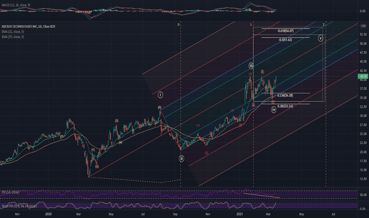369x218 pixels.
Task: Click the -0.5(51.62) Fibonacci level label
Action: pyautogui.click(x=285, y=40)
